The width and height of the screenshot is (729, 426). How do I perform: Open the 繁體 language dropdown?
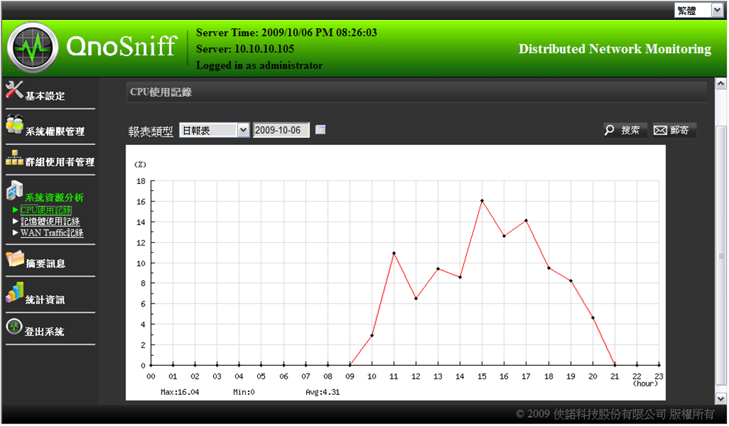(x=699, y=10)
